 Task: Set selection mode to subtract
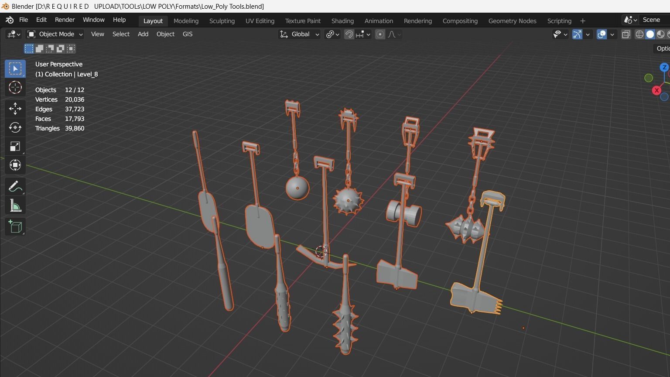tap(50, 48)
